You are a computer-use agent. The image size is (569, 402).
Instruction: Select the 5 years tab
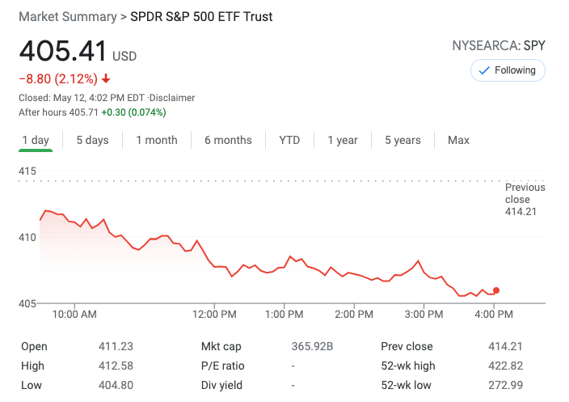click(x=403, y=140)
